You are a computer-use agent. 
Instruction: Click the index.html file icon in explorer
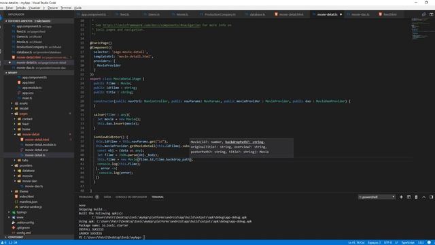(16, 197)
